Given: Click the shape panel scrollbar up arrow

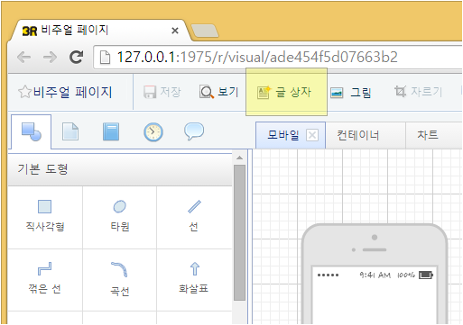Looking at the screenshot, I should coord(239,158).
